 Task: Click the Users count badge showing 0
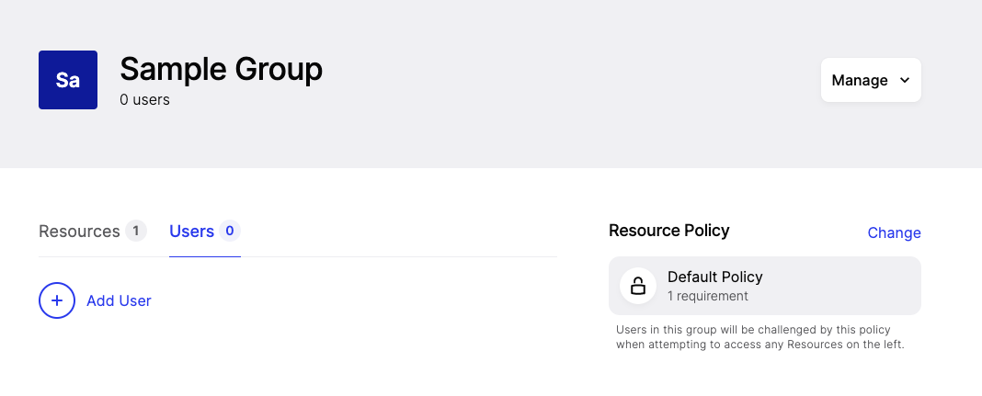[230, 231]
